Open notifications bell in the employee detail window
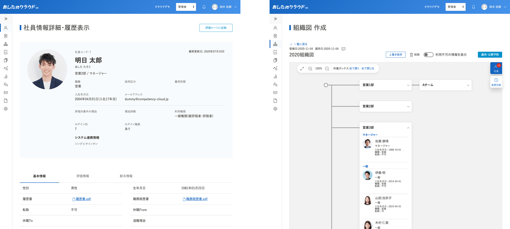Screen dimensions: 510x229 pos(204,7)
